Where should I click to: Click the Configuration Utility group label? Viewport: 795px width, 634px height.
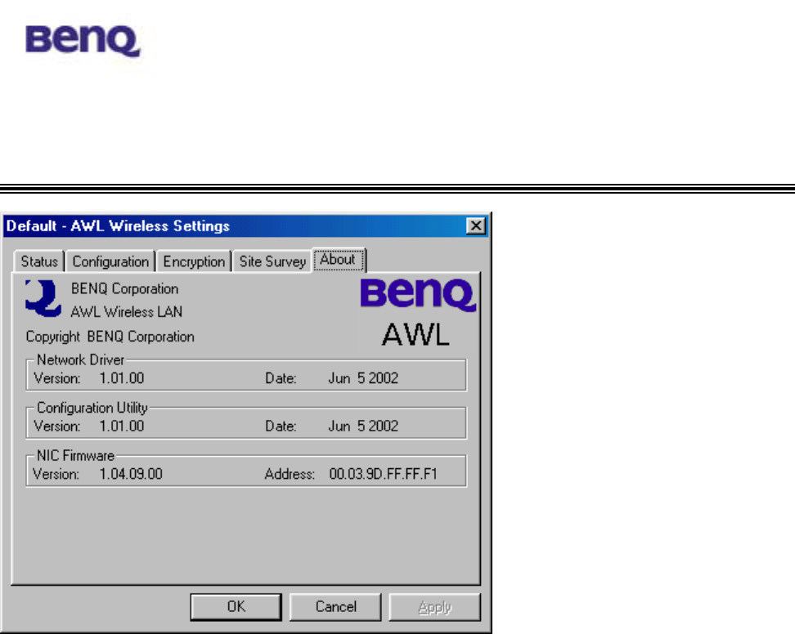pos(92,408)
